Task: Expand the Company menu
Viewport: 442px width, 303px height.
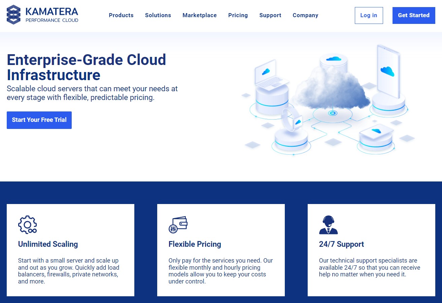Action: click(305, 15)
